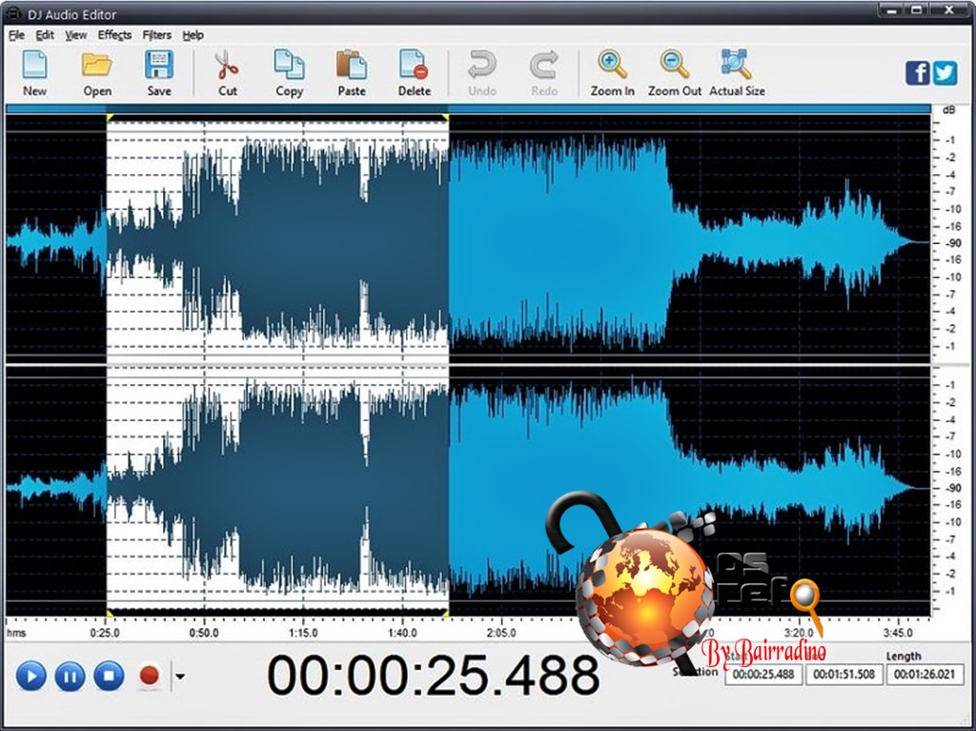Click the top-right yellow selection end marker
The height and width of the screenshot is (731, 976).
click(x=445, y=117)
